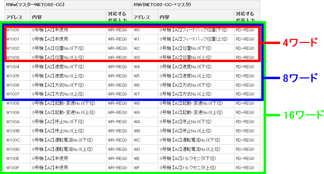
Task: Click RWr address cell W6
Action: [x=145, y=85]
